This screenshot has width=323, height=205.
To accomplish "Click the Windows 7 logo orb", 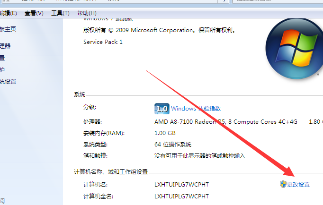I will [x=295, y=49].
